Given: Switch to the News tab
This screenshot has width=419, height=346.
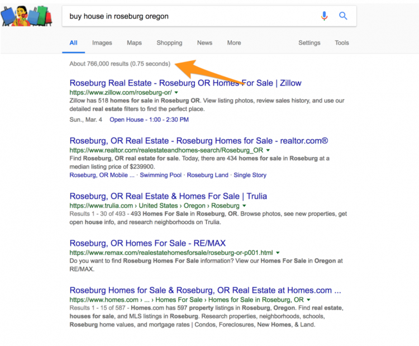Looking at the screenshot, I should point(204,43).
